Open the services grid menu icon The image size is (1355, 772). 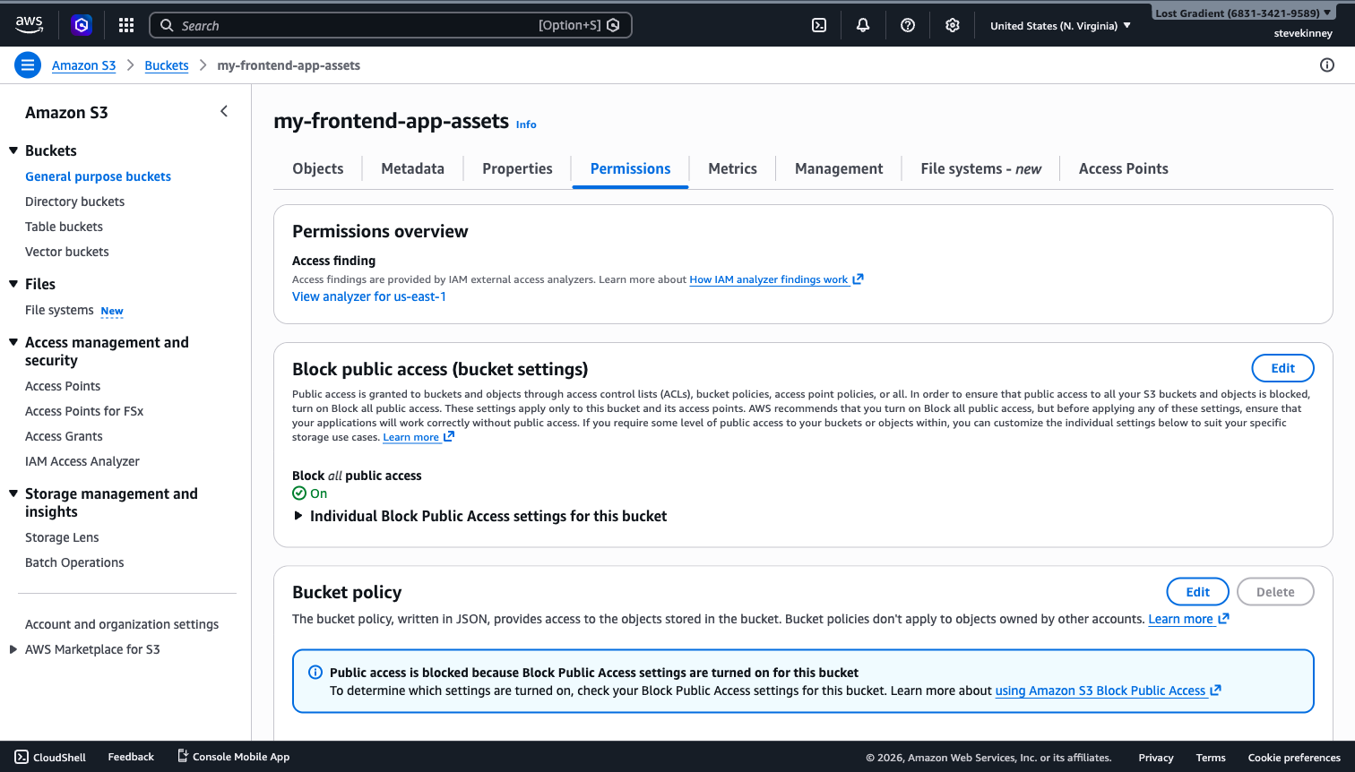tap(126, 25)
